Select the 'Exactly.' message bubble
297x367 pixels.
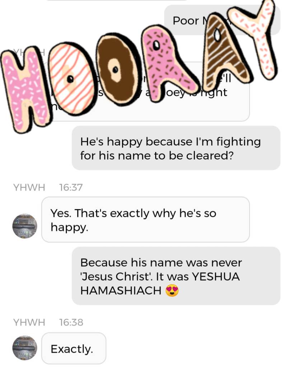click(74, 348)
